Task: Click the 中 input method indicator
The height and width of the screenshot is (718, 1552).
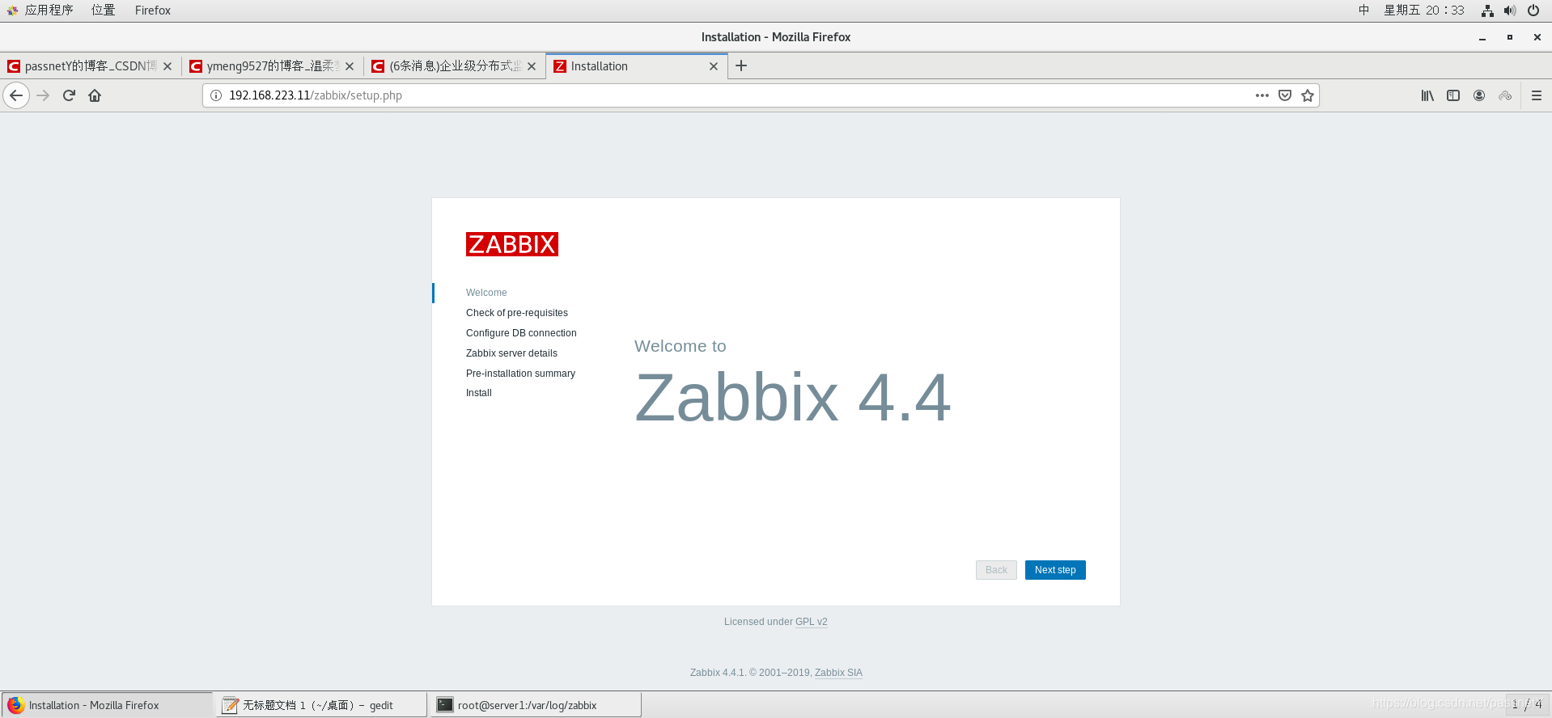Action: point(1364,11)
